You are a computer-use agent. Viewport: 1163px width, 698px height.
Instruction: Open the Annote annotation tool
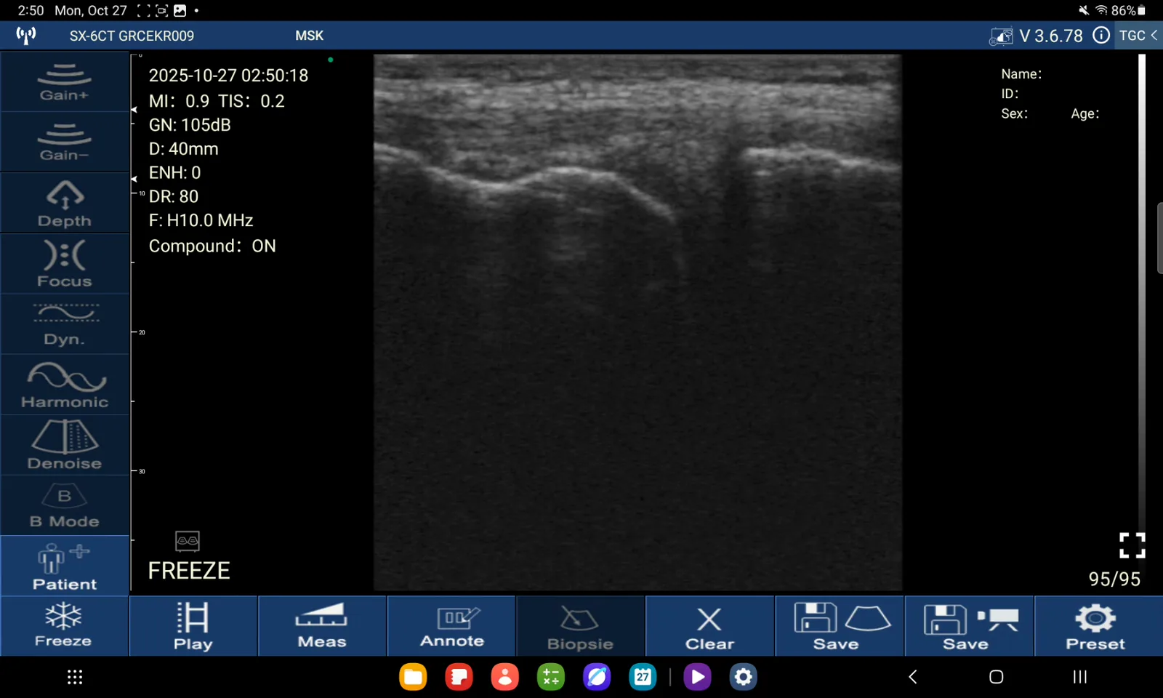451,626
